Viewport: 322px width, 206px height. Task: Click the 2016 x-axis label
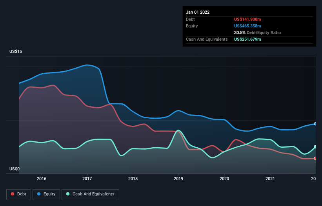(x=42, y=179)
